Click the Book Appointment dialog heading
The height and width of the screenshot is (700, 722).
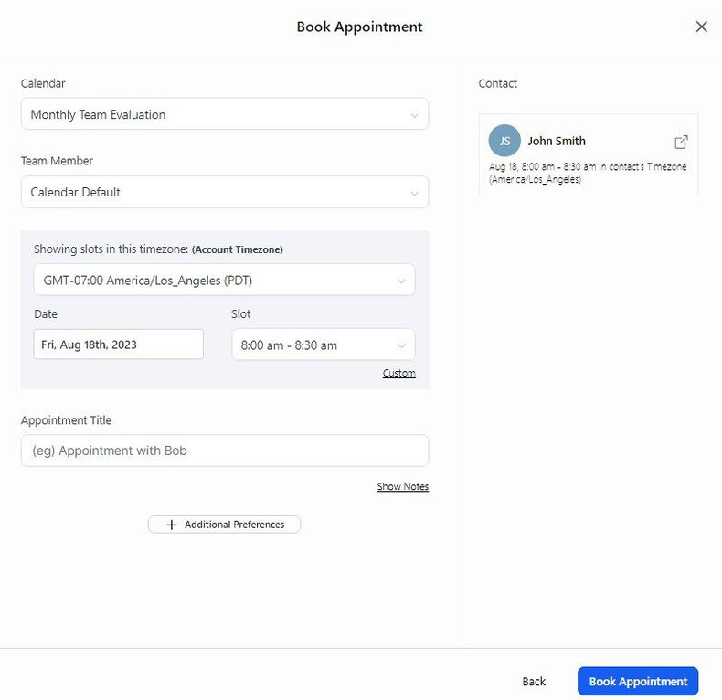click(359, 27)
